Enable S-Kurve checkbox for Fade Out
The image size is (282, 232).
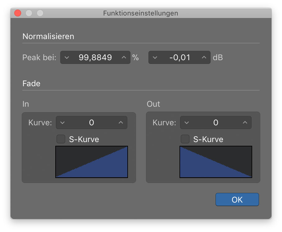(185, 139)
